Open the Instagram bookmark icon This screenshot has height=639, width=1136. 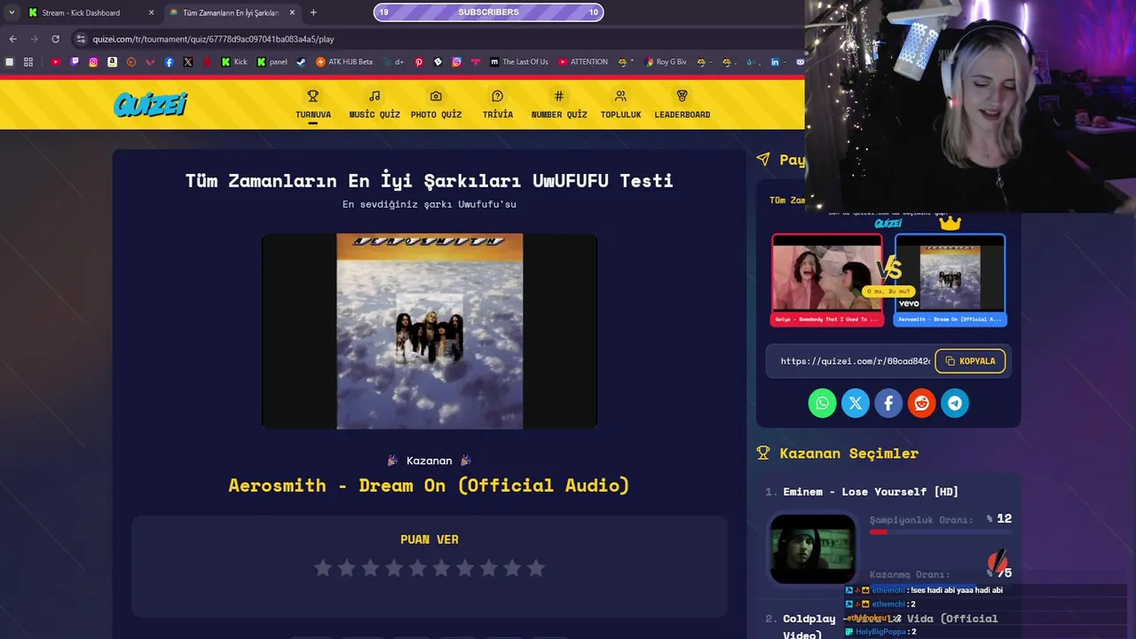tap(93, 62)
